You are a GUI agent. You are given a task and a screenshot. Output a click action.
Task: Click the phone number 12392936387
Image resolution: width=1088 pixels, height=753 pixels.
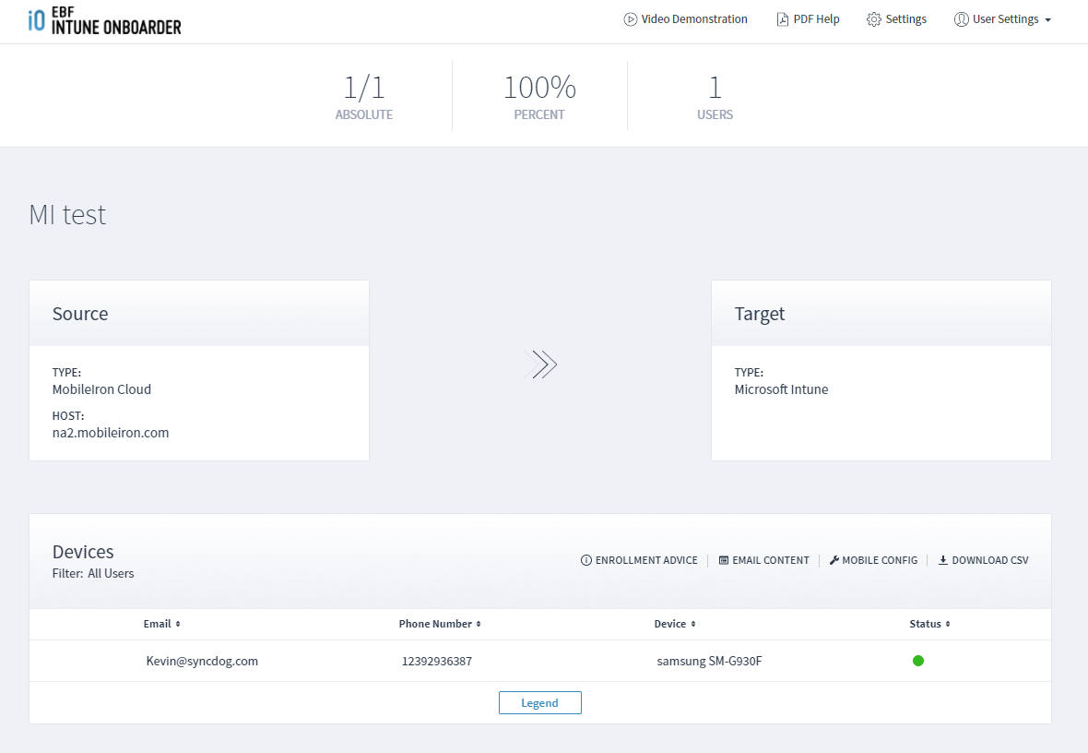coord(436,662)
